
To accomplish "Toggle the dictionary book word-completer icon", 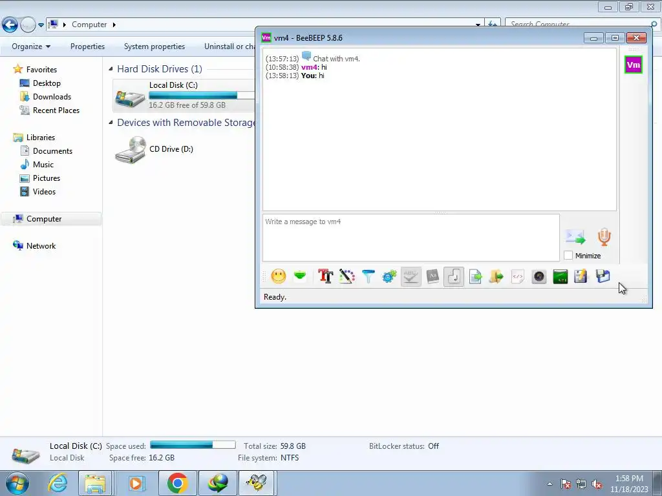I will (432, 276).
